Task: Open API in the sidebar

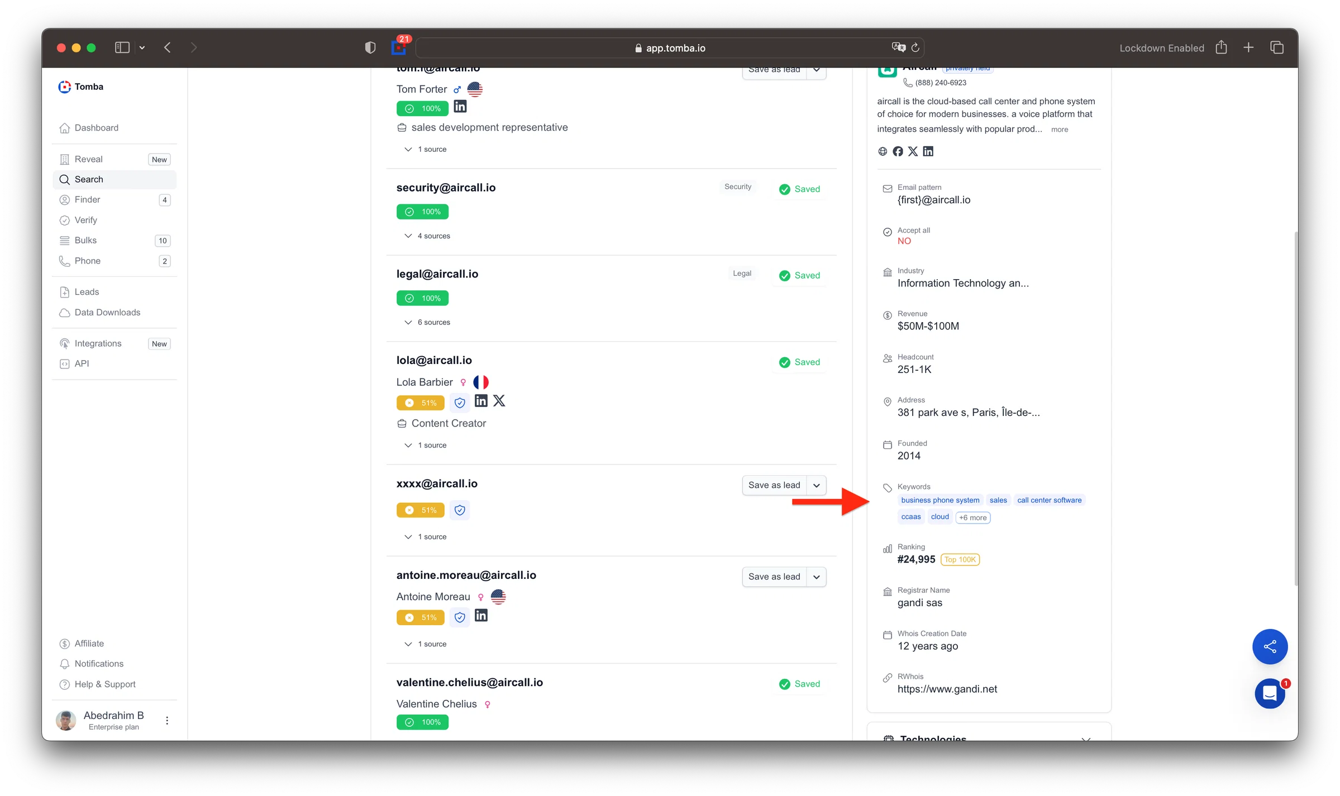Action: click(115, 364)
